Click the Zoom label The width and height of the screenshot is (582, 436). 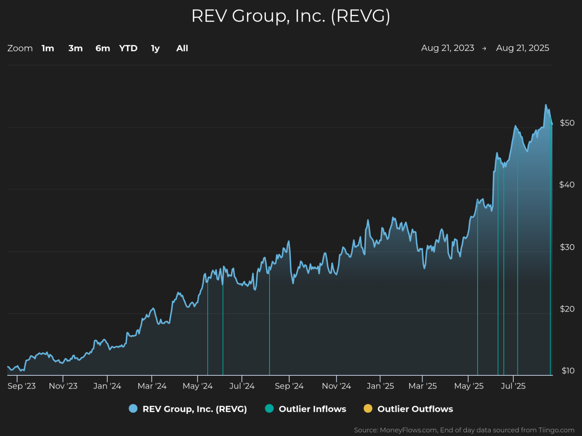click(x=20, y=48)
